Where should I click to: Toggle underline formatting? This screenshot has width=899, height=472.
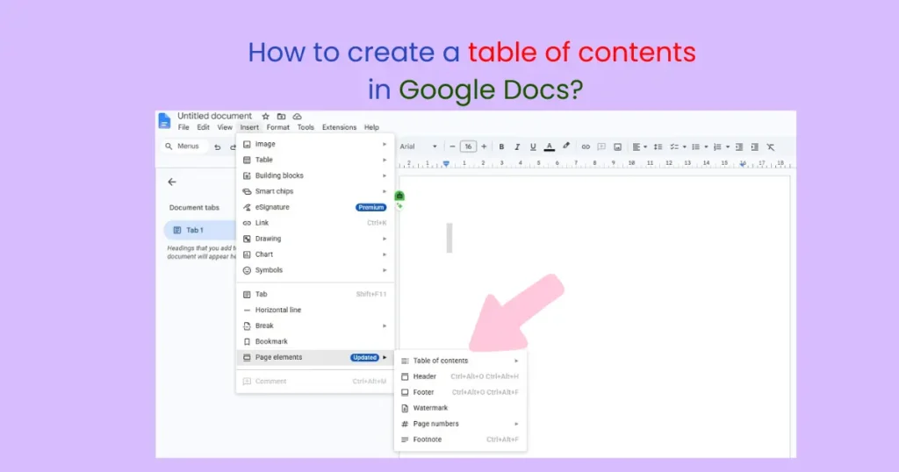pyautogui.click(x=533, y=147)
